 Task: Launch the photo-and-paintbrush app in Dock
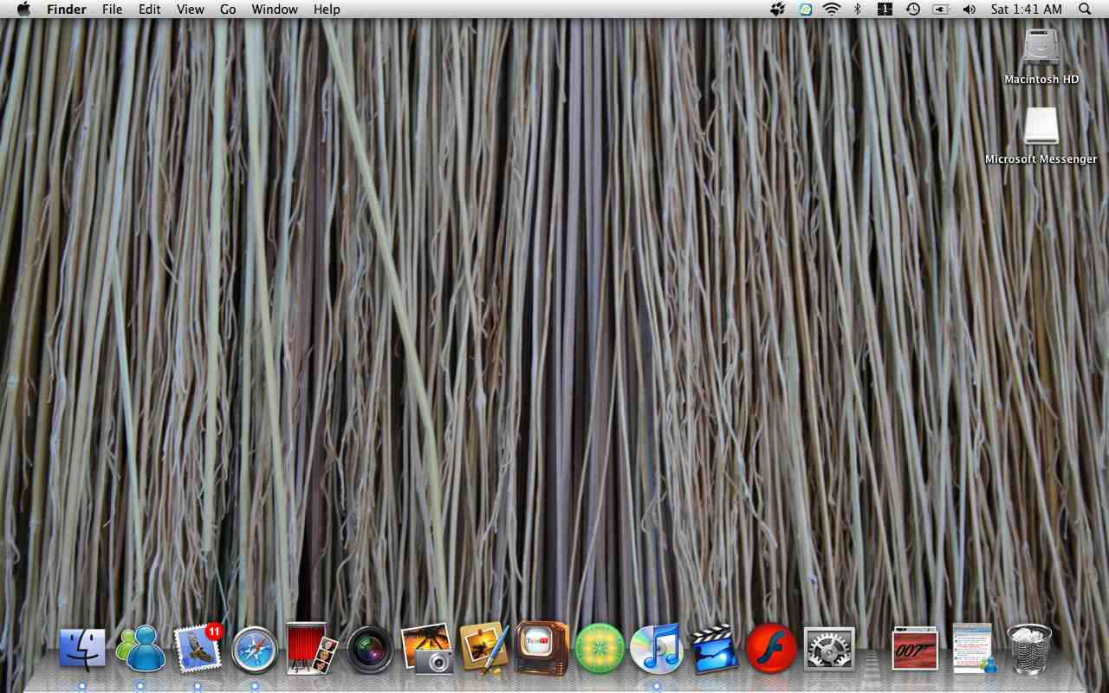click(x=484, y=649)
